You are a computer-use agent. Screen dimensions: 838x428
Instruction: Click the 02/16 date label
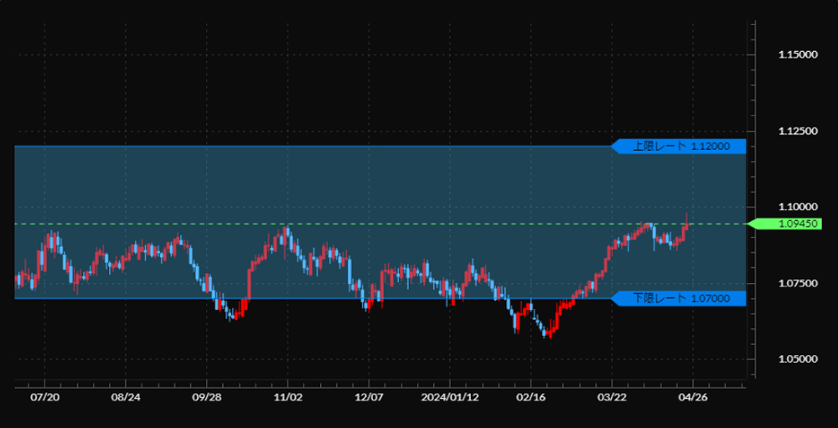[530, 398]
